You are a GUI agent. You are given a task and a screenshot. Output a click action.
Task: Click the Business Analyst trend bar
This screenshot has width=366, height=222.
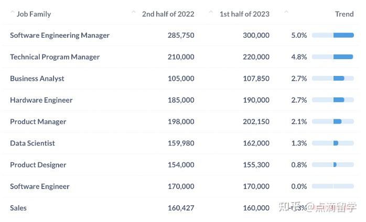333,79
